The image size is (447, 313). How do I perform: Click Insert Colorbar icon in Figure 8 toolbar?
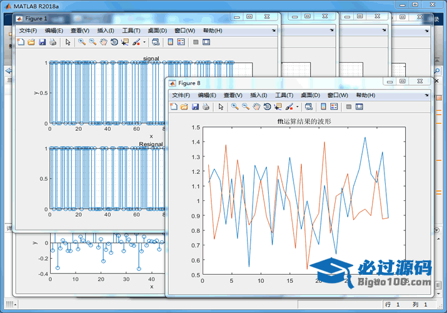pos(324,106)
